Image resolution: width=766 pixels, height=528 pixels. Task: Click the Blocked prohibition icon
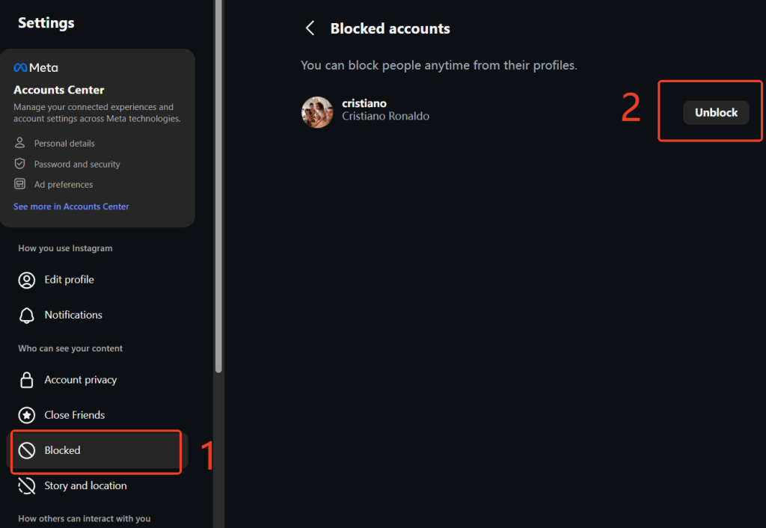point(26,449)
